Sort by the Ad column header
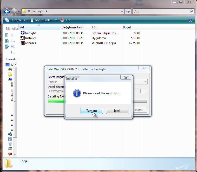Image resolution: width=197 pixels, height=172 pixels. pyautogui.click(x=39, y=27)
